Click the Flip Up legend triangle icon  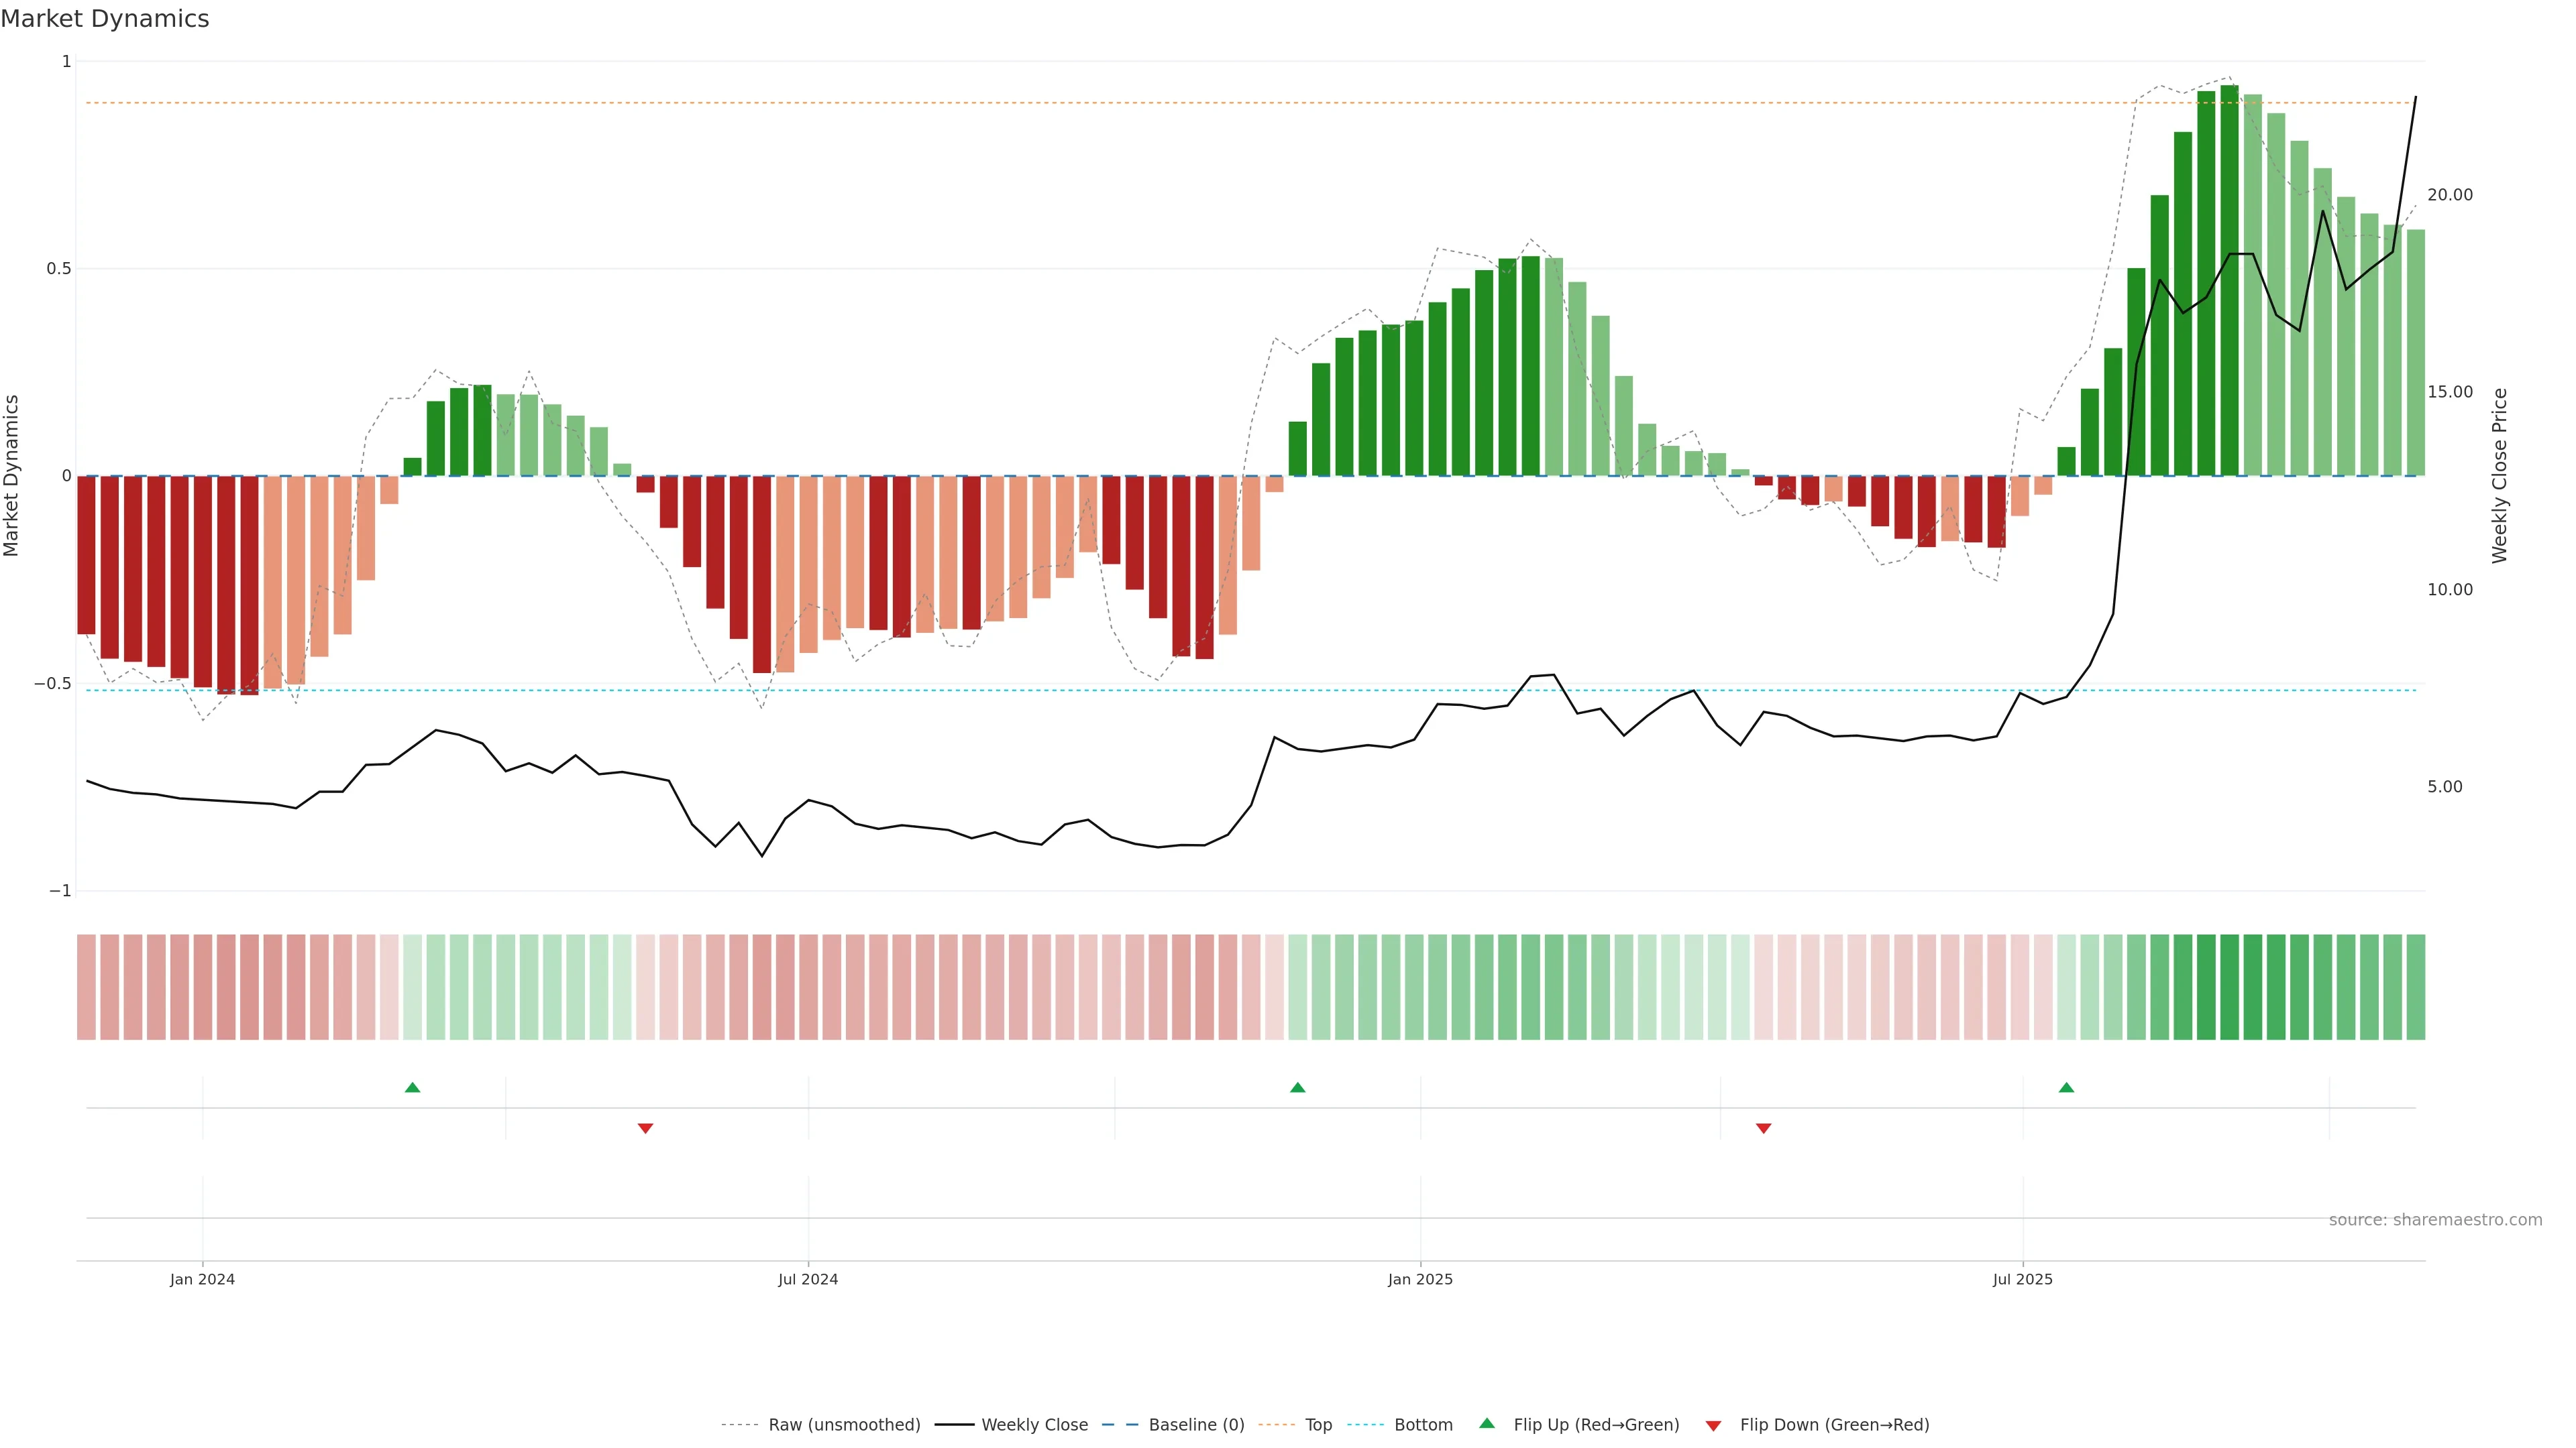1487,1423
